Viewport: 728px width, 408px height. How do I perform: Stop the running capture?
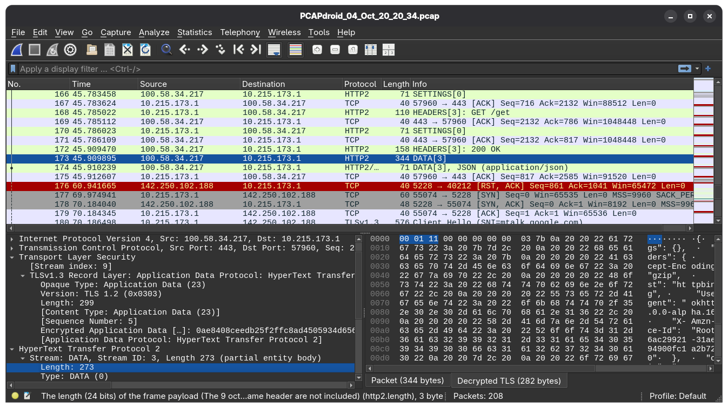coord(35,50)
